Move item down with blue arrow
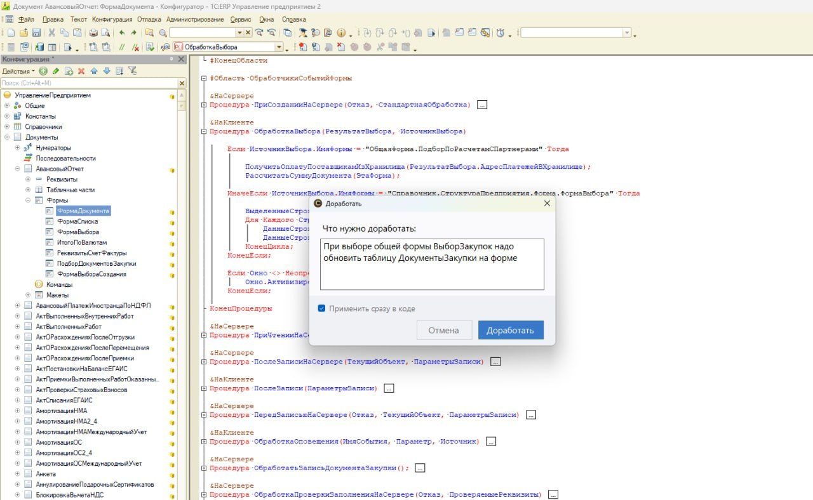This screenshot has width=813, height=500. coord(107,71)
